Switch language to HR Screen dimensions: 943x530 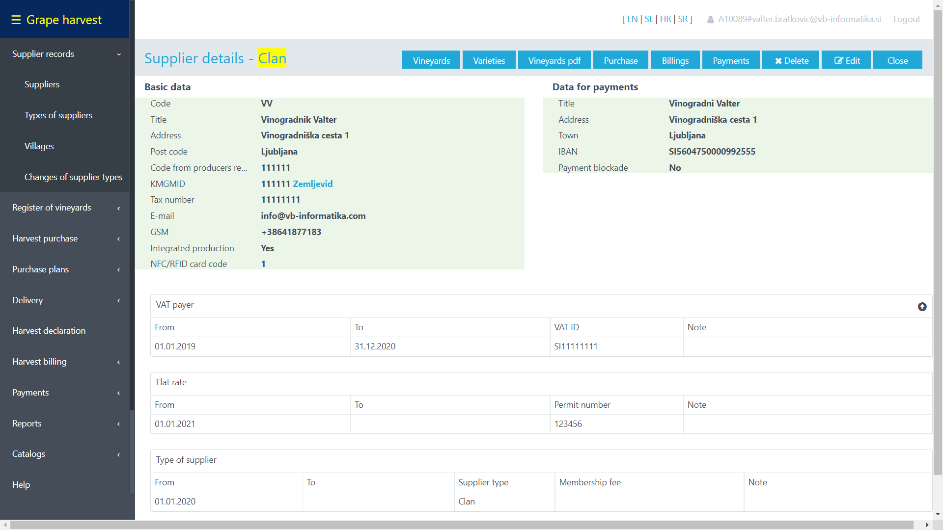click(666, 19)
